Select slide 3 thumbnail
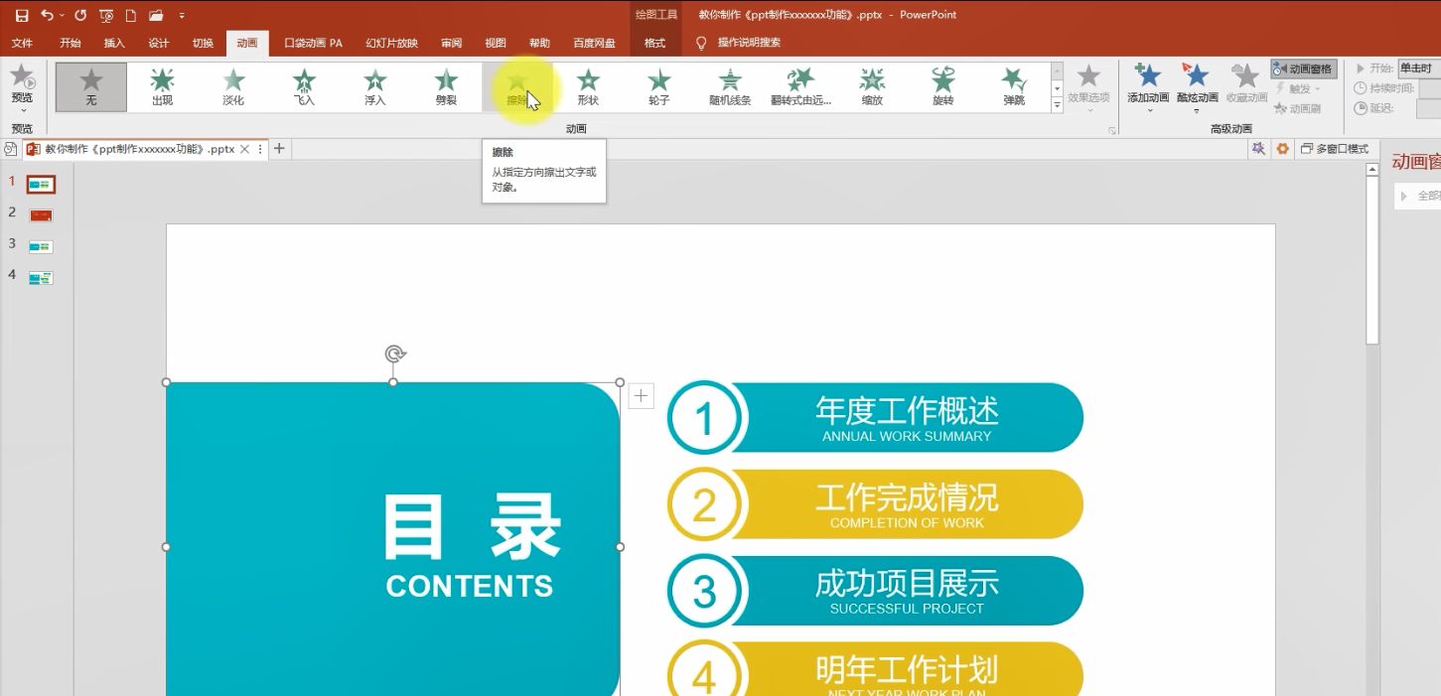Image resolution: width=1441 pixels, height=696 pixels. (41, 246)
